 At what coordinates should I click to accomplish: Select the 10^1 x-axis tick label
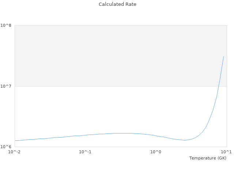226,152
